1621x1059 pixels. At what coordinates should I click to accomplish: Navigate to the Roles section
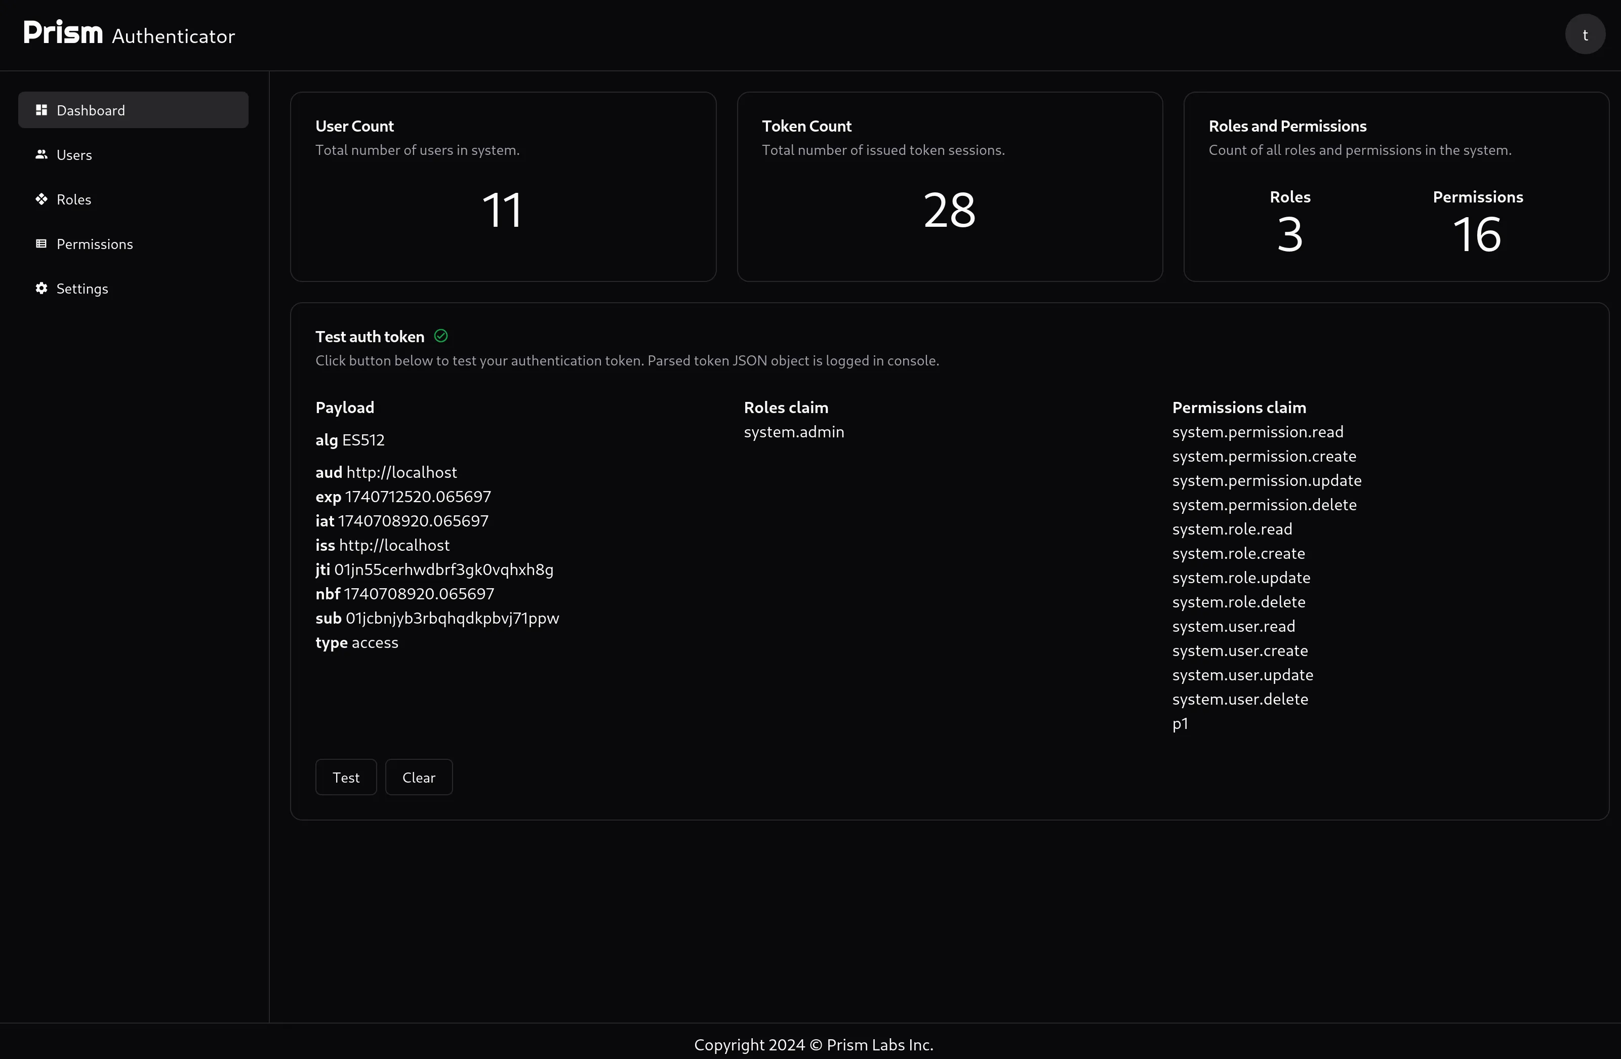pos(73,199)
